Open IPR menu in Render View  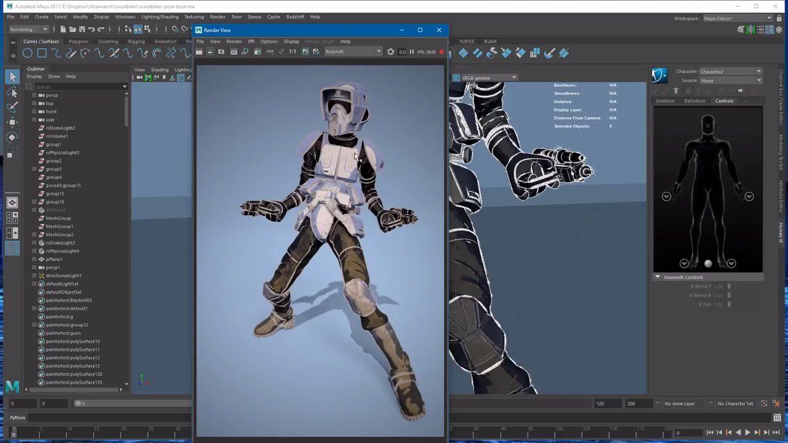point(251,41)
